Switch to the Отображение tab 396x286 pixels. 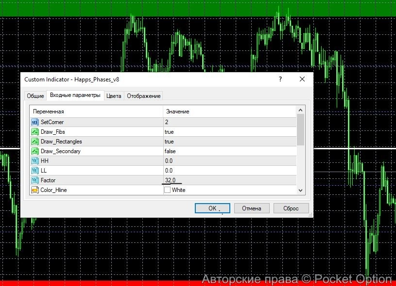coord(143,96)
